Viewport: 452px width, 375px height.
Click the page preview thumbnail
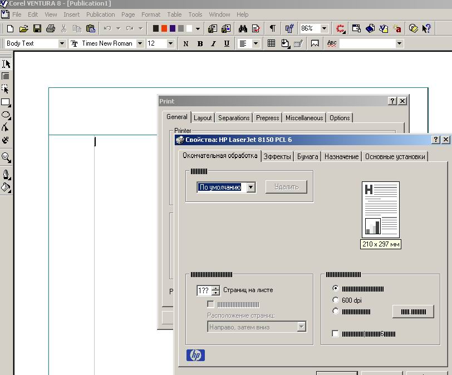pos(381,209)
